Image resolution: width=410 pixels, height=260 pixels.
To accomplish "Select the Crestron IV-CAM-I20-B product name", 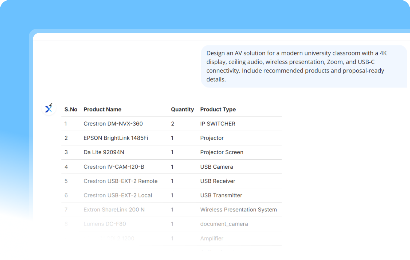I will point(114,167).
